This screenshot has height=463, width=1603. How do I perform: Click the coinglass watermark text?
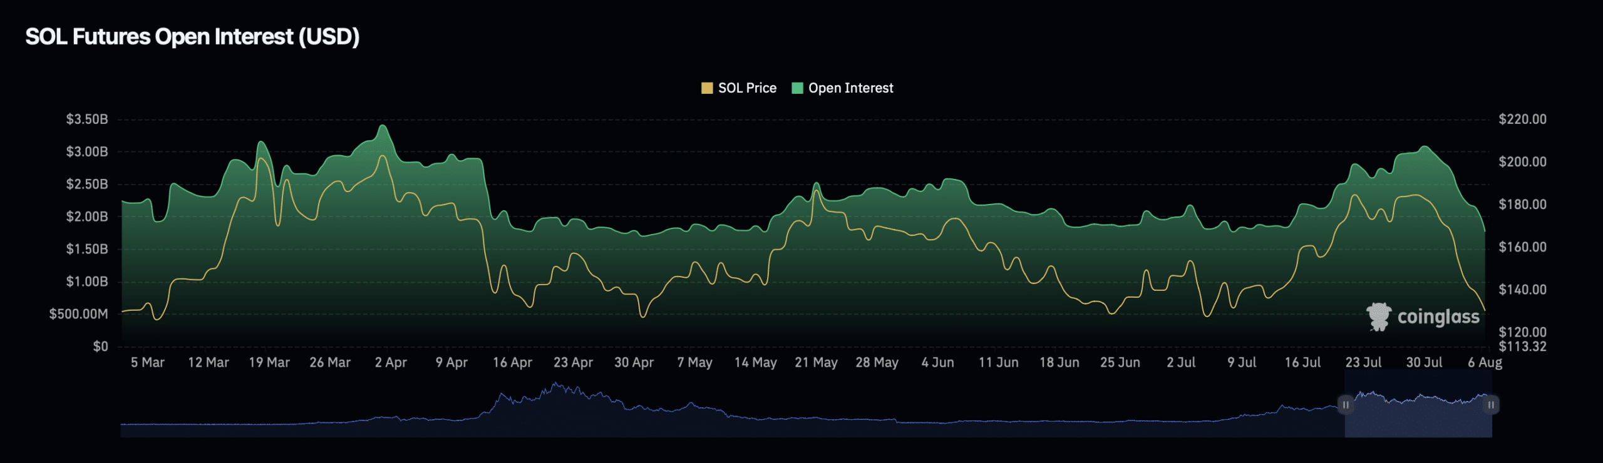coord(1438,317)
